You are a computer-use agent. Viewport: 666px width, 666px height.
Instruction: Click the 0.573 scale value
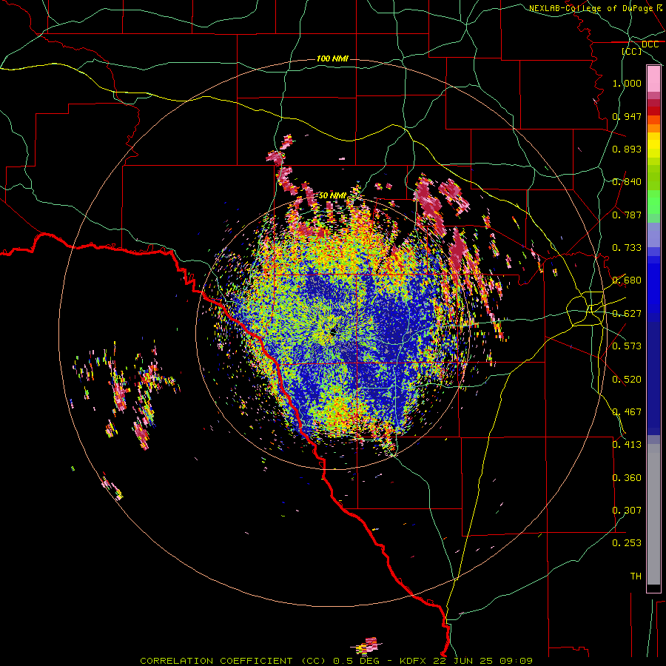[627, 346]
